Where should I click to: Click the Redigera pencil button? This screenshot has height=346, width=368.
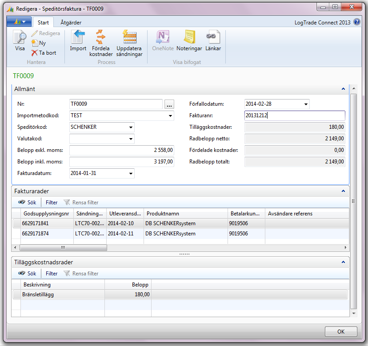click(x=45, y=33)
